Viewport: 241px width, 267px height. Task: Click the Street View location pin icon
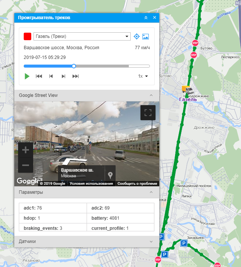(110, 175)
